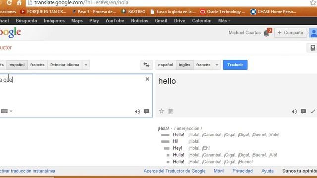Image resolution: width=317 pixels, height=178 pixels.
Task: Click the Google logo
Action: (x=10, y=32)
